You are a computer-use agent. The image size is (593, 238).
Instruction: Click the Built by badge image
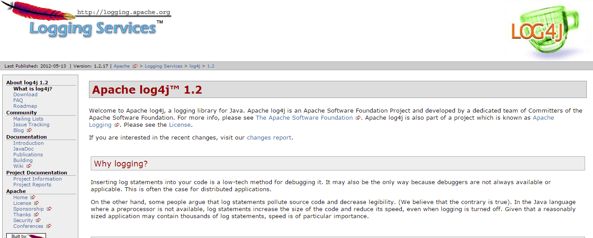[26, 236]
